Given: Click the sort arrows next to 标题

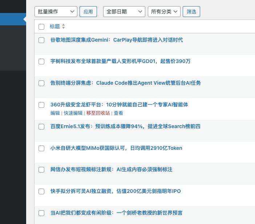Looking at the screenshot, I should coord(64,26).
